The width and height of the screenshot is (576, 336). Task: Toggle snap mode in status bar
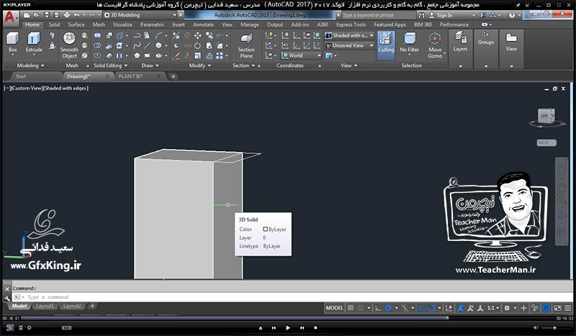(361, 308)
